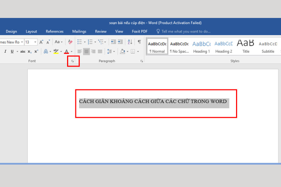
Task: Apply the Subtitle style
Action: coord(268,46)
